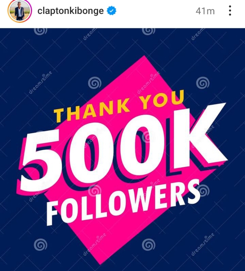Viewport: 245px width, 271px height.
Task: Click the spiral watermark on FOLLOWERS' first L
Action: coord(95,191)
